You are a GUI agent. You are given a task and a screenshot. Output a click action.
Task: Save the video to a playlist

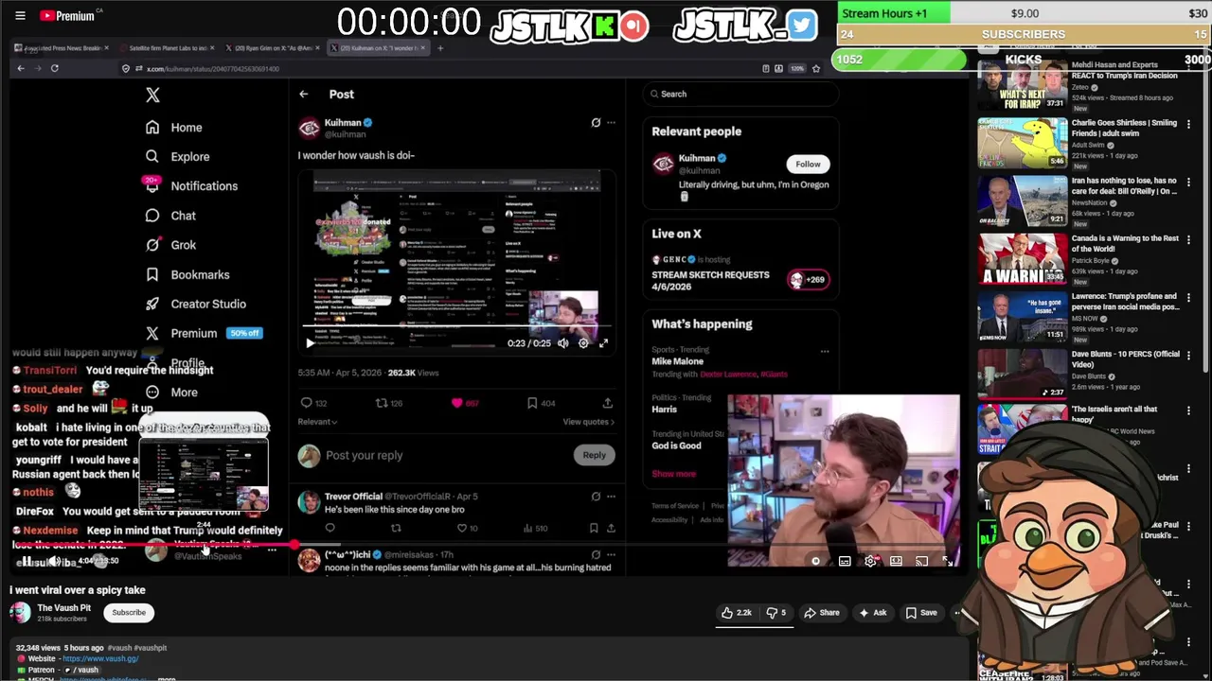920,613
